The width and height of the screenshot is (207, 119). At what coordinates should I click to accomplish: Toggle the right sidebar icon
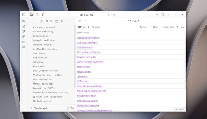[x=162, y=15]
